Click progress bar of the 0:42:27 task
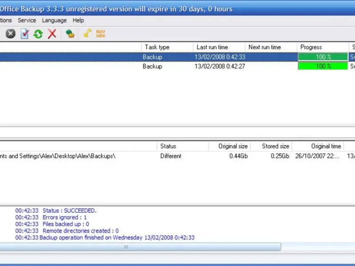This screenshot has width=355, height=266. click(323, 66)
